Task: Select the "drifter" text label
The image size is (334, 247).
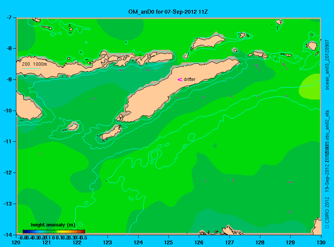Action: coord(189,79)
